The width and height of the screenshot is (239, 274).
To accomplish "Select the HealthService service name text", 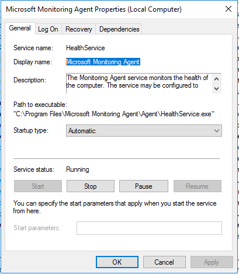I will pos(85,48).
